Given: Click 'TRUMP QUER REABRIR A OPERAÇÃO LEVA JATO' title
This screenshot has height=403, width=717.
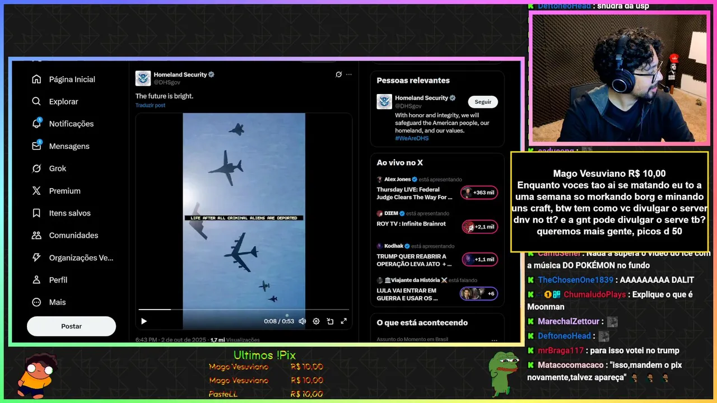Looking at the screenshot, I should 414,260.
